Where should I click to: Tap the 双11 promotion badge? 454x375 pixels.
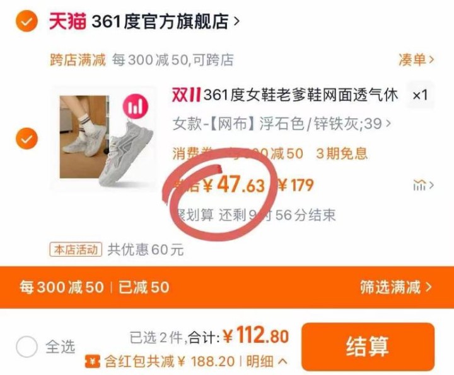186,95
